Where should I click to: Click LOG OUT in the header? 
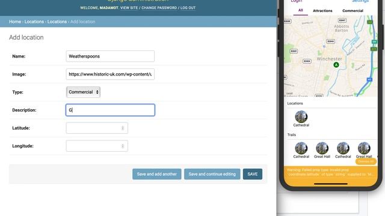tap(188, 8)
